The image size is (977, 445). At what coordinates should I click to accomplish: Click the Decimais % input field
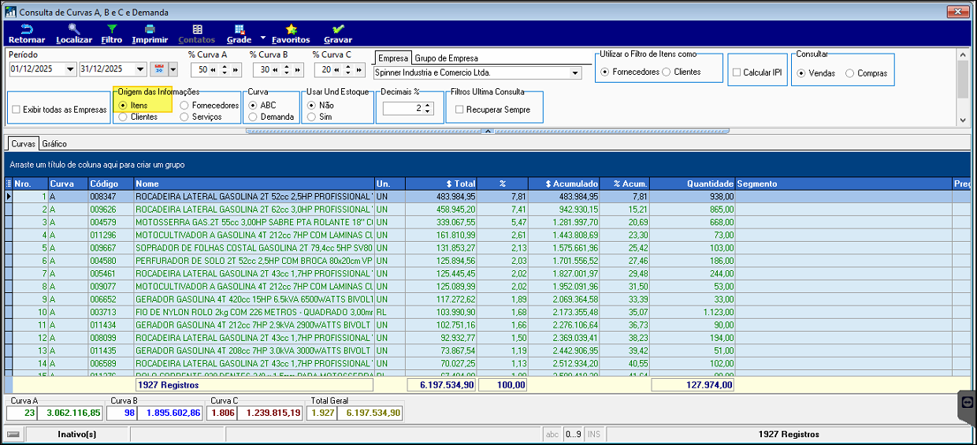(402, 109)
